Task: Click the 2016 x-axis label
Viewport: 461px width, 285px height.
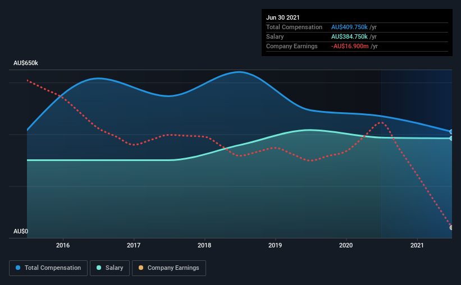Action: 63,245
